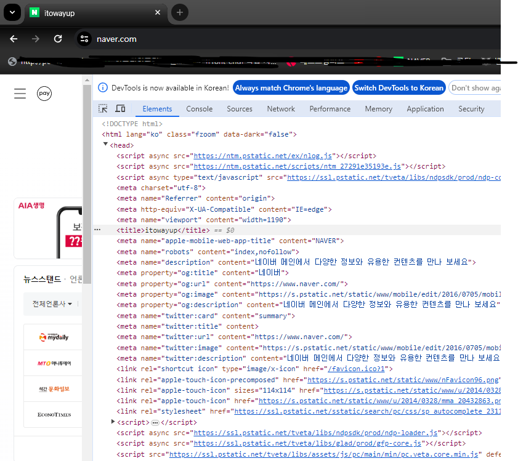Screen dimensions: 518x461
Task: Open the Security tab
Action: click(x=471, y=109)
